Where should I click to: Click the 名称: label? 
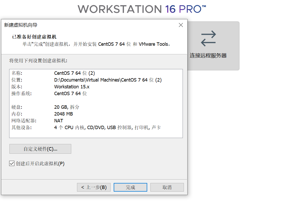[x=17, y=73]
